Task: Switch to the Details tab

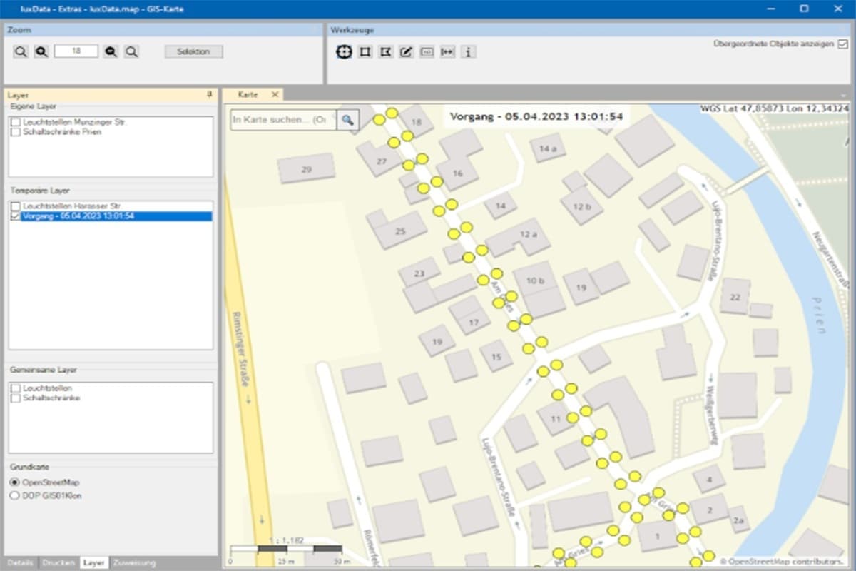Action: (19, 563)
